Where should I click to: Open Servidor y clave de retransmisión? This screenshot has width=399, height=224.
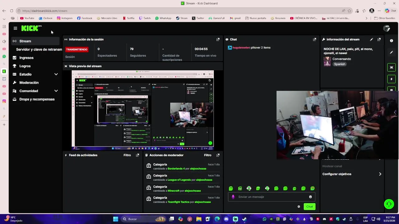coord(39,49)
